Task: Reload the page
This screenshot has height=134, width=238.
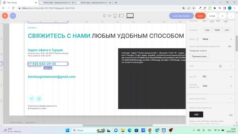Action: pyautogui.click(x=13, y=8)
